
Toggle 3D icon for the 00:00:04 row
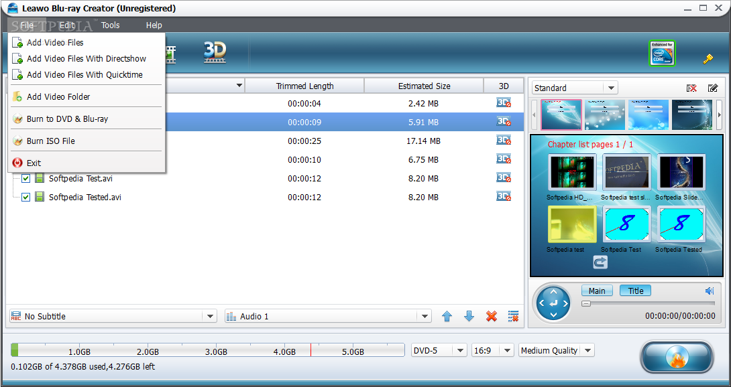[504, 103]
